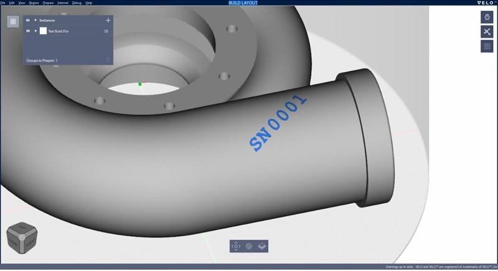Open the Prepare menu

click(x=49, y=3)
